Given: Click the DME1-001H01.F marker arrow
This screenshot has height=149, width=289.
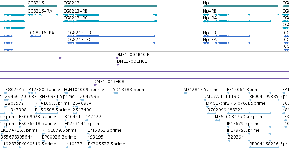Looking at the screenshot, I should (118, 65).
